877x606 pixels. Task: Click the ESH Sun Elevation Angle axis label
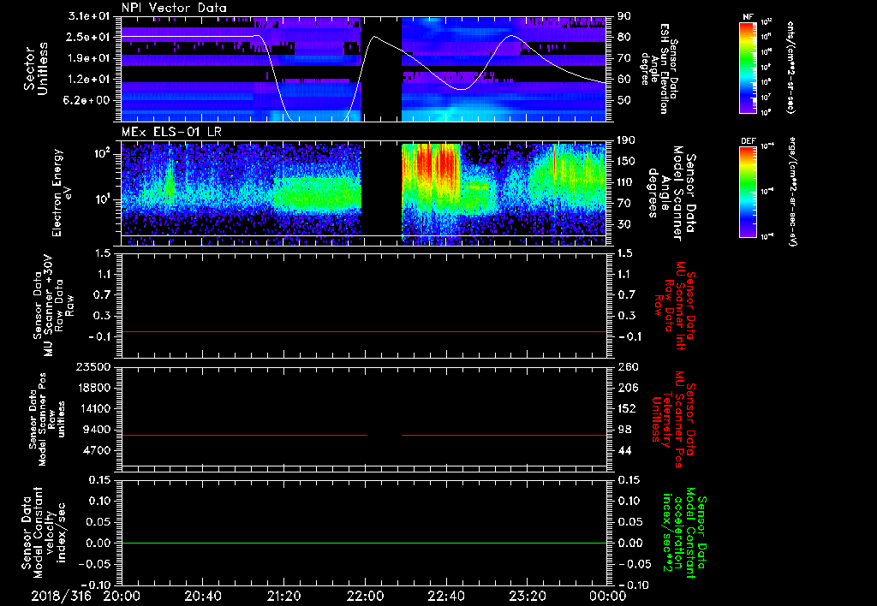pyautogui.click(x=659, y=68)
